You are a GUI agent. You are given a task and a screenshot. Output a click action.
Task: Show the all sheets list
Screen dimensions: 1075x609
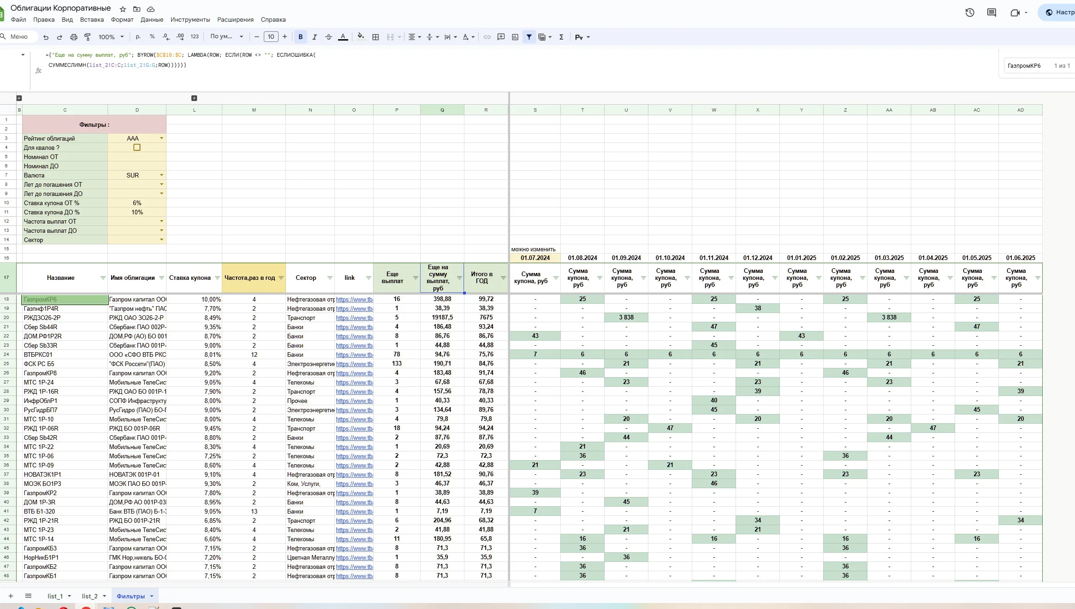point(28,596)
